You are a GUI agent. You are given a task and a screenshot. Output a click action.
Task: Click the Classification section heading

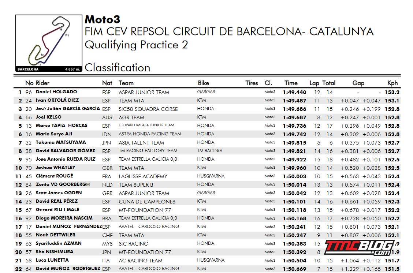[x=117, y=68]
